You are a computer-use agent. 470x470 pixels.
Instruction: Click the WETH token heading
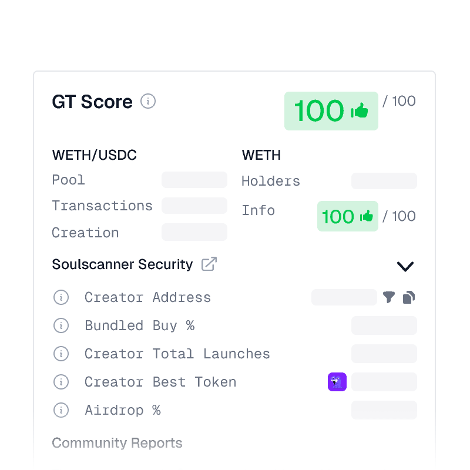tap(261, 155)
